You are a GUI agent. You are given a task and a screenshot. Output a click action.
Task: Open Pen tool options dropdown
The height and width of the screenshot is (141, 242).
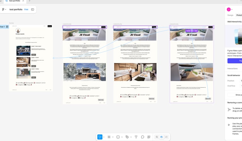coord(131,137)
